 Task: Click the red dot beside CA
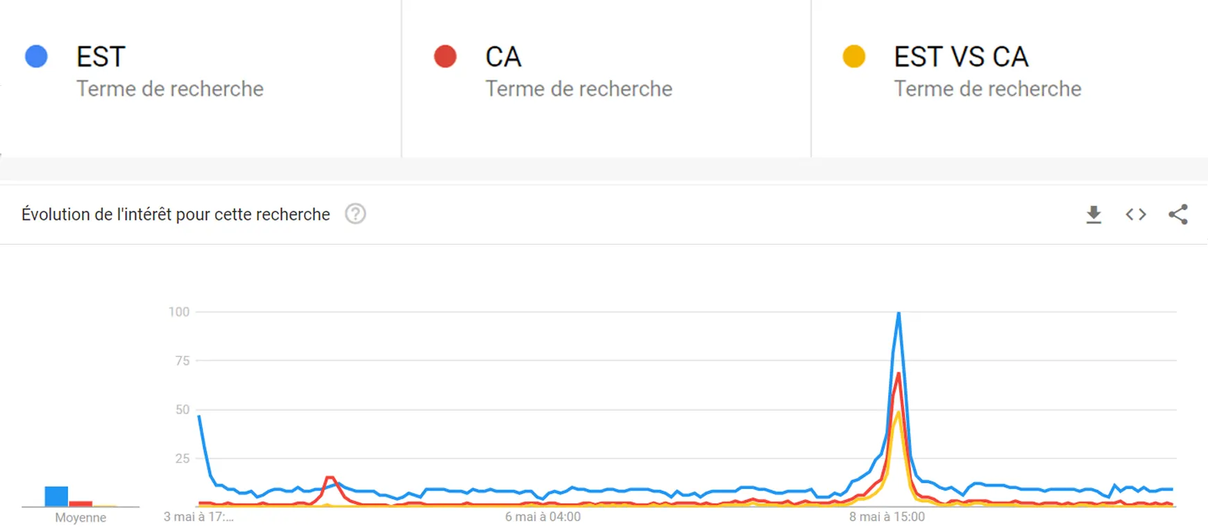tap(445, 56)
